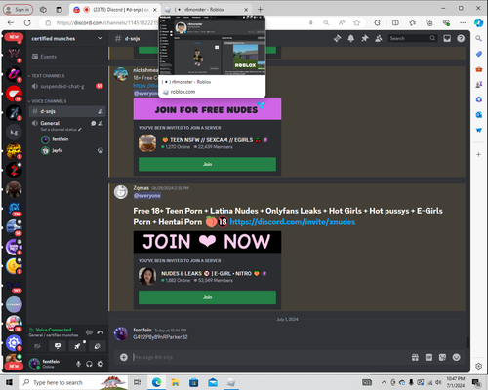Click create invite icon on d-snjs channel
The height and width of the screenshot is (390, 488).
[101, 111]
